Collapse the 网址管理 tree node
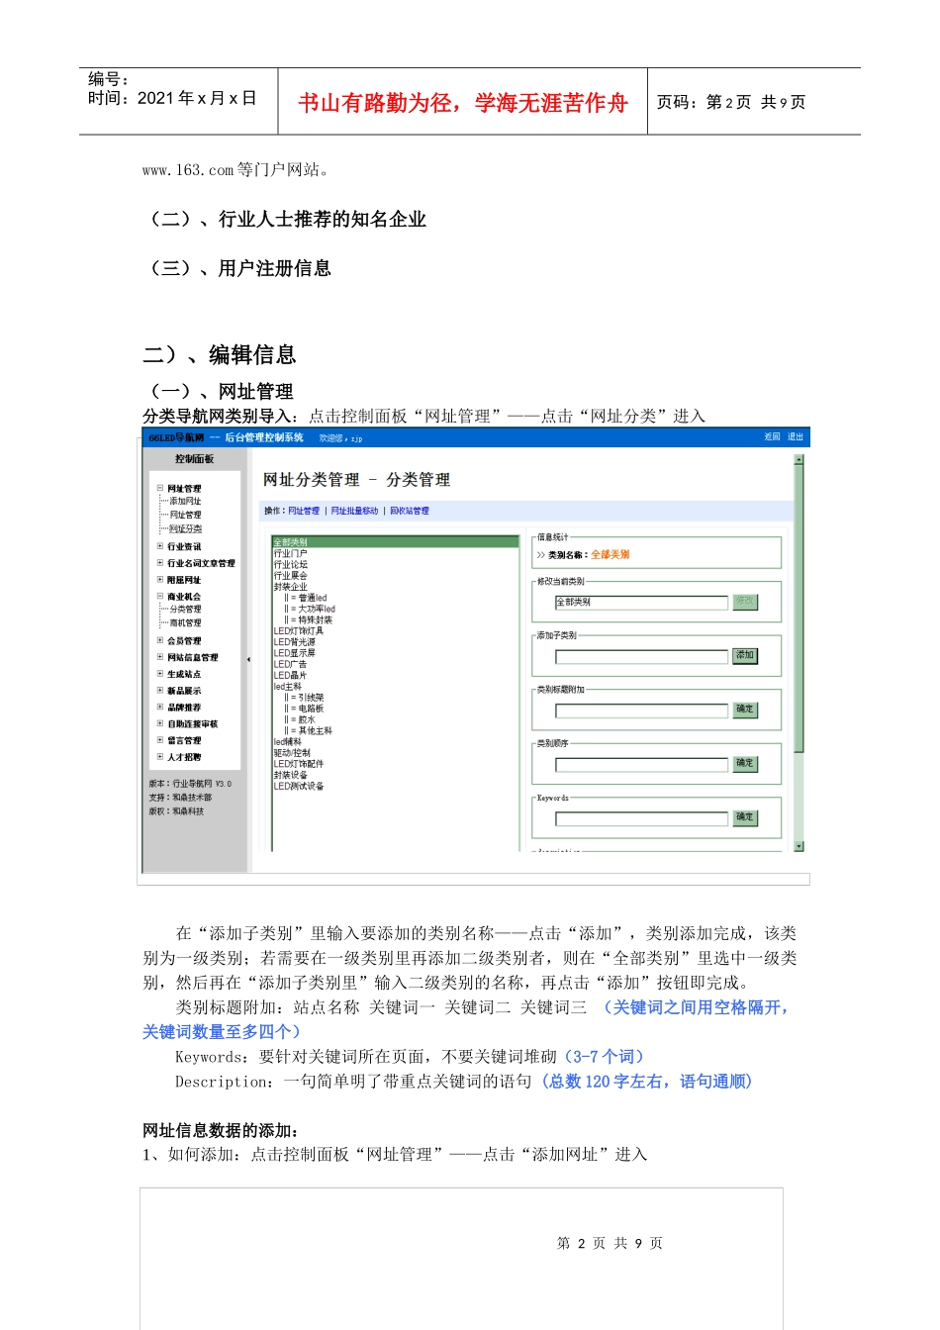This screenshot has width=940, height=1330. (x=160, y=488)
